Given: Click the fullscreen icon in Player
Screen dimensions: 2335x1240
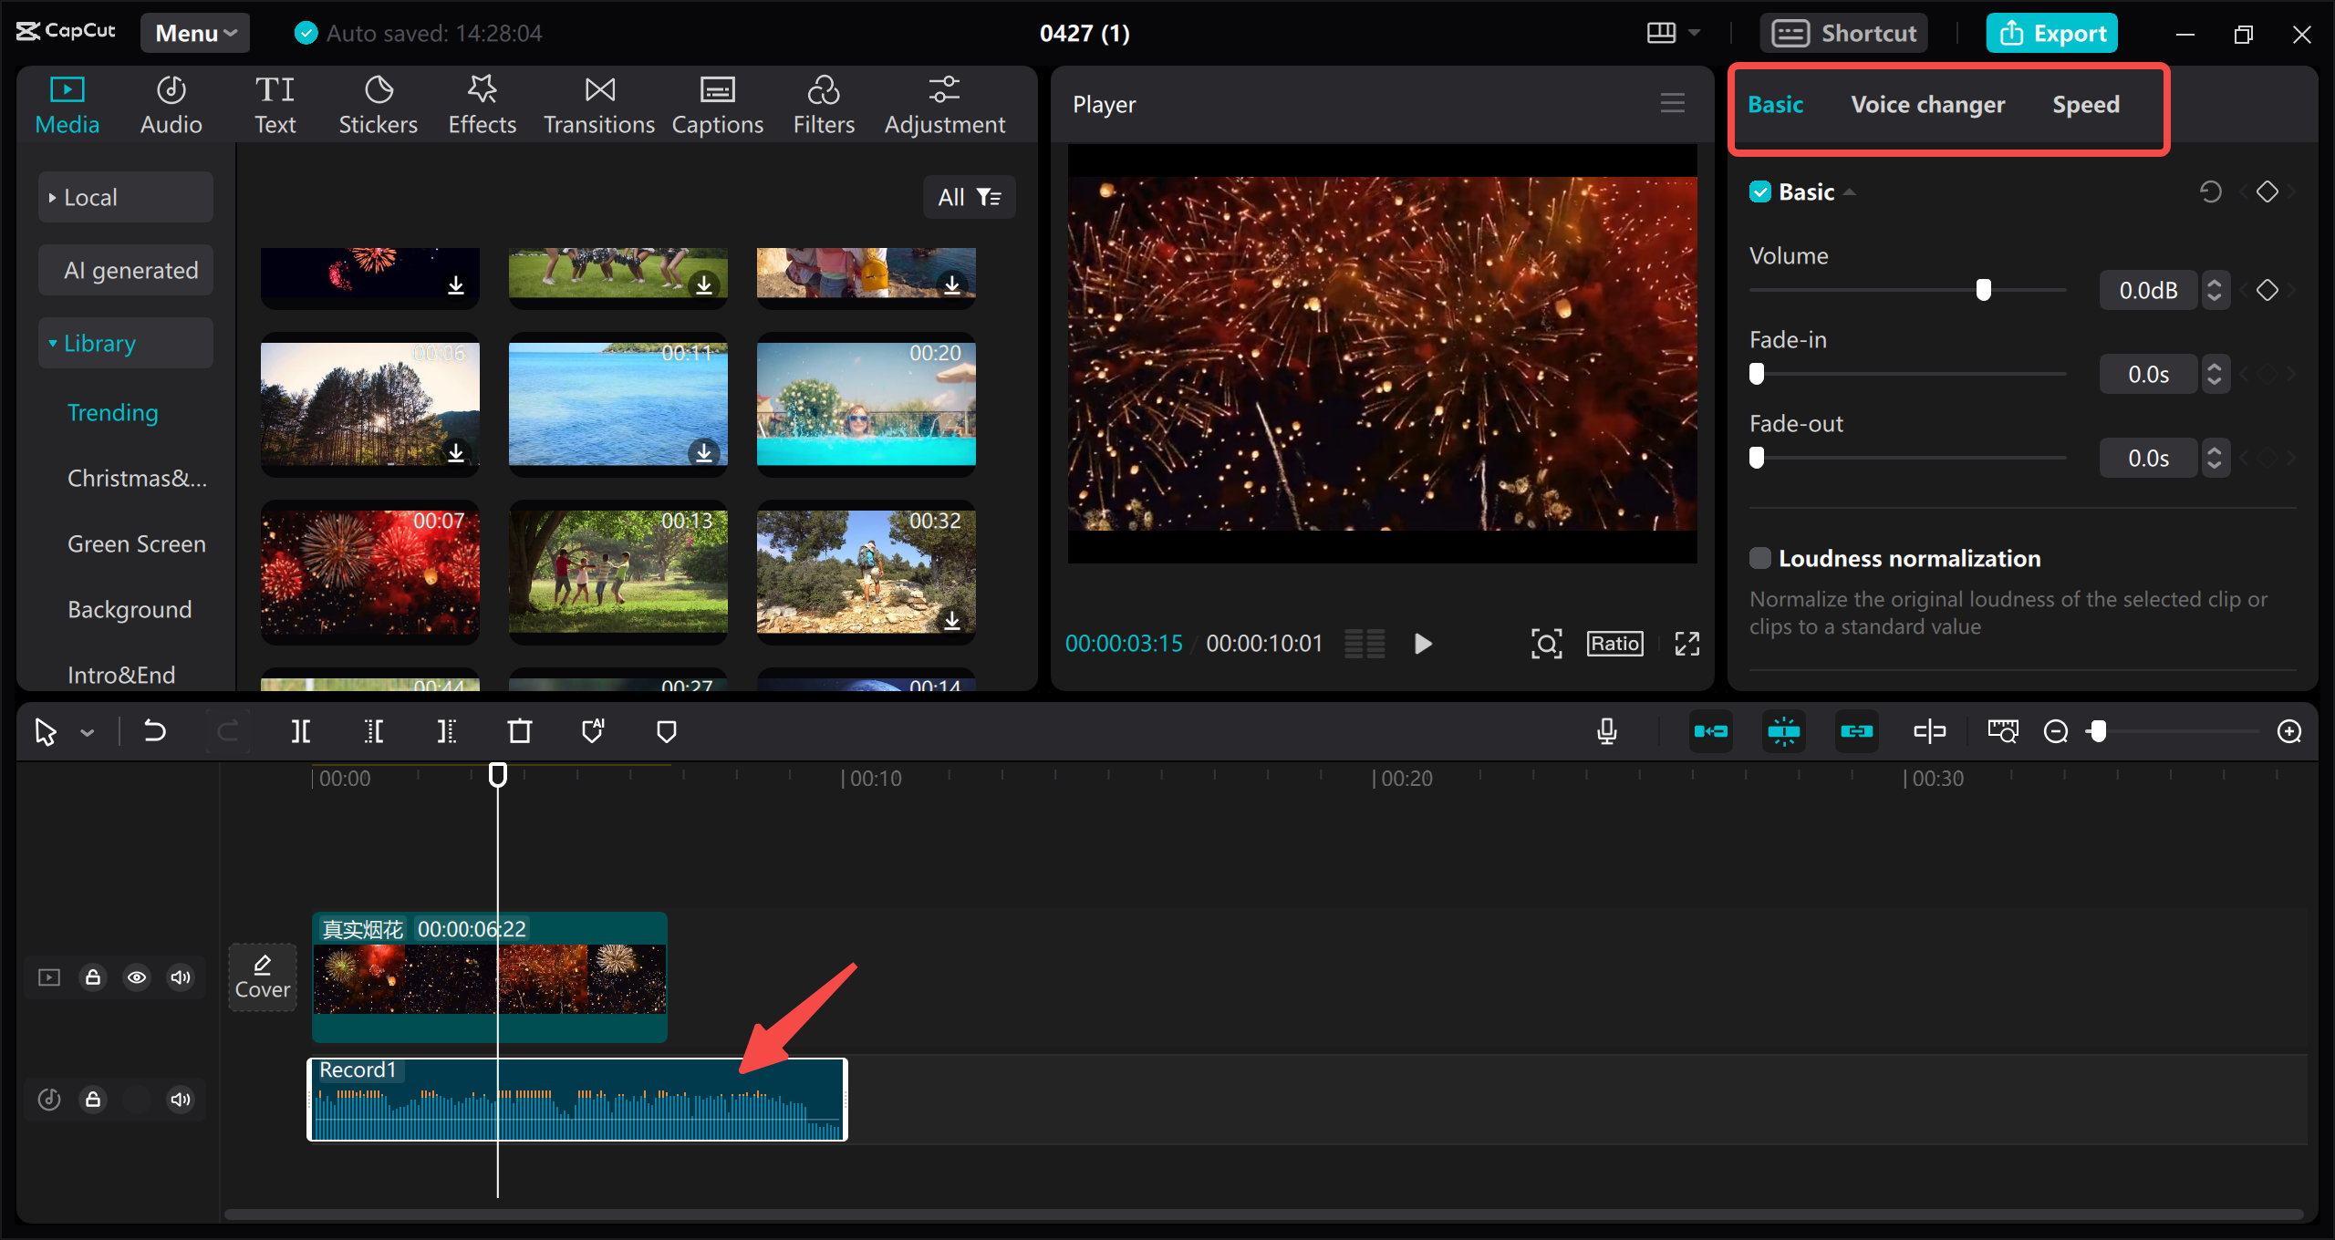Looking at the screenshot, I should pyautogui.click(x=1686, y=644).
